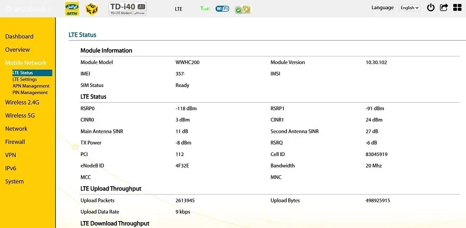Click the LTE Upload Throughput heading

[x=111, y=189]
